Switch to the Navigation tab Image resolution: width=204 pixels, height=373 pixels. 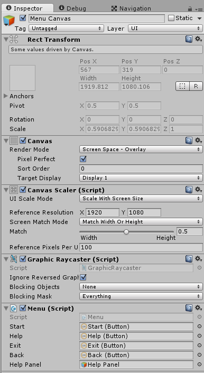click(131, 8)
